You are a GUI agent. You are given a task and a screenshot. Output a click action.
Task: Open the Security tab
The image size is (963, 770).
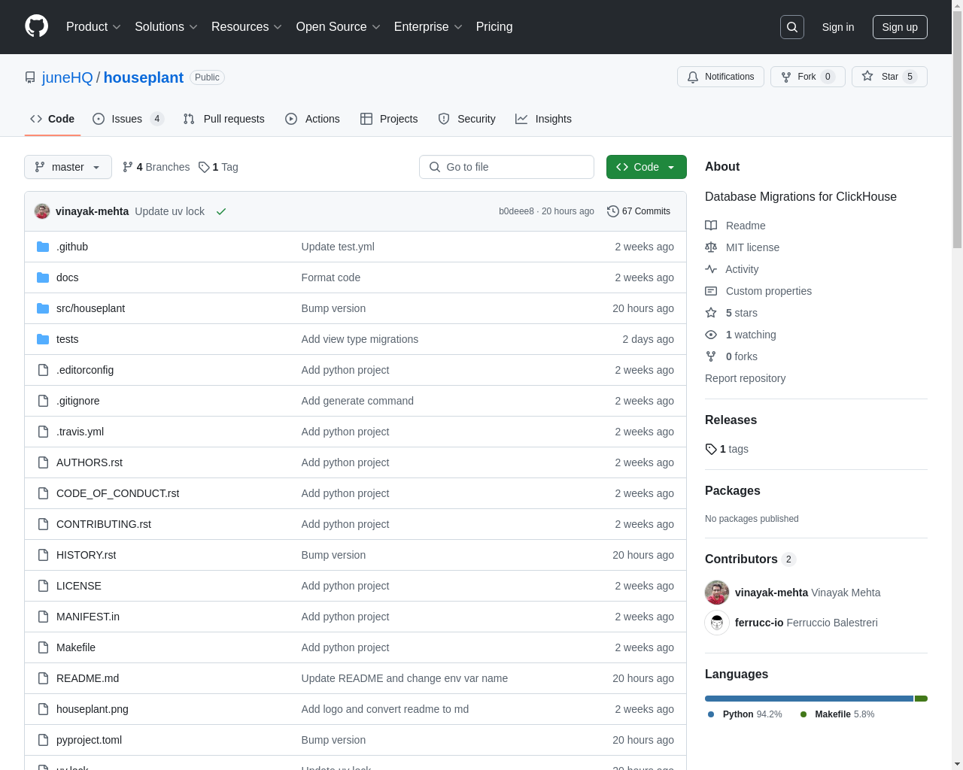tap(466, 119)
